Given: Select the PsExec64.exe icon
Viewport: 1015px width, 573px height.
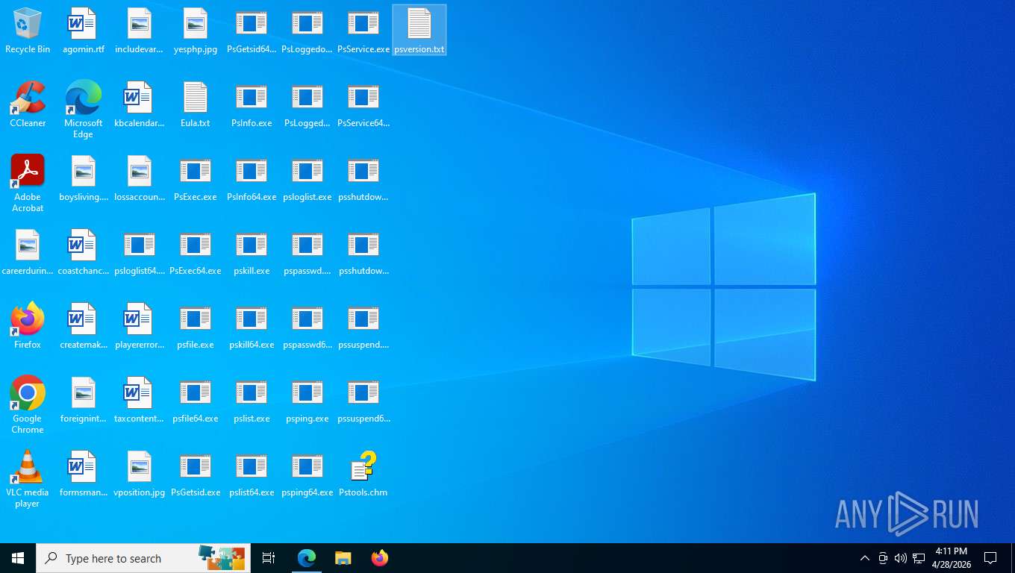Looking at the screenshot, I should 195,252.
